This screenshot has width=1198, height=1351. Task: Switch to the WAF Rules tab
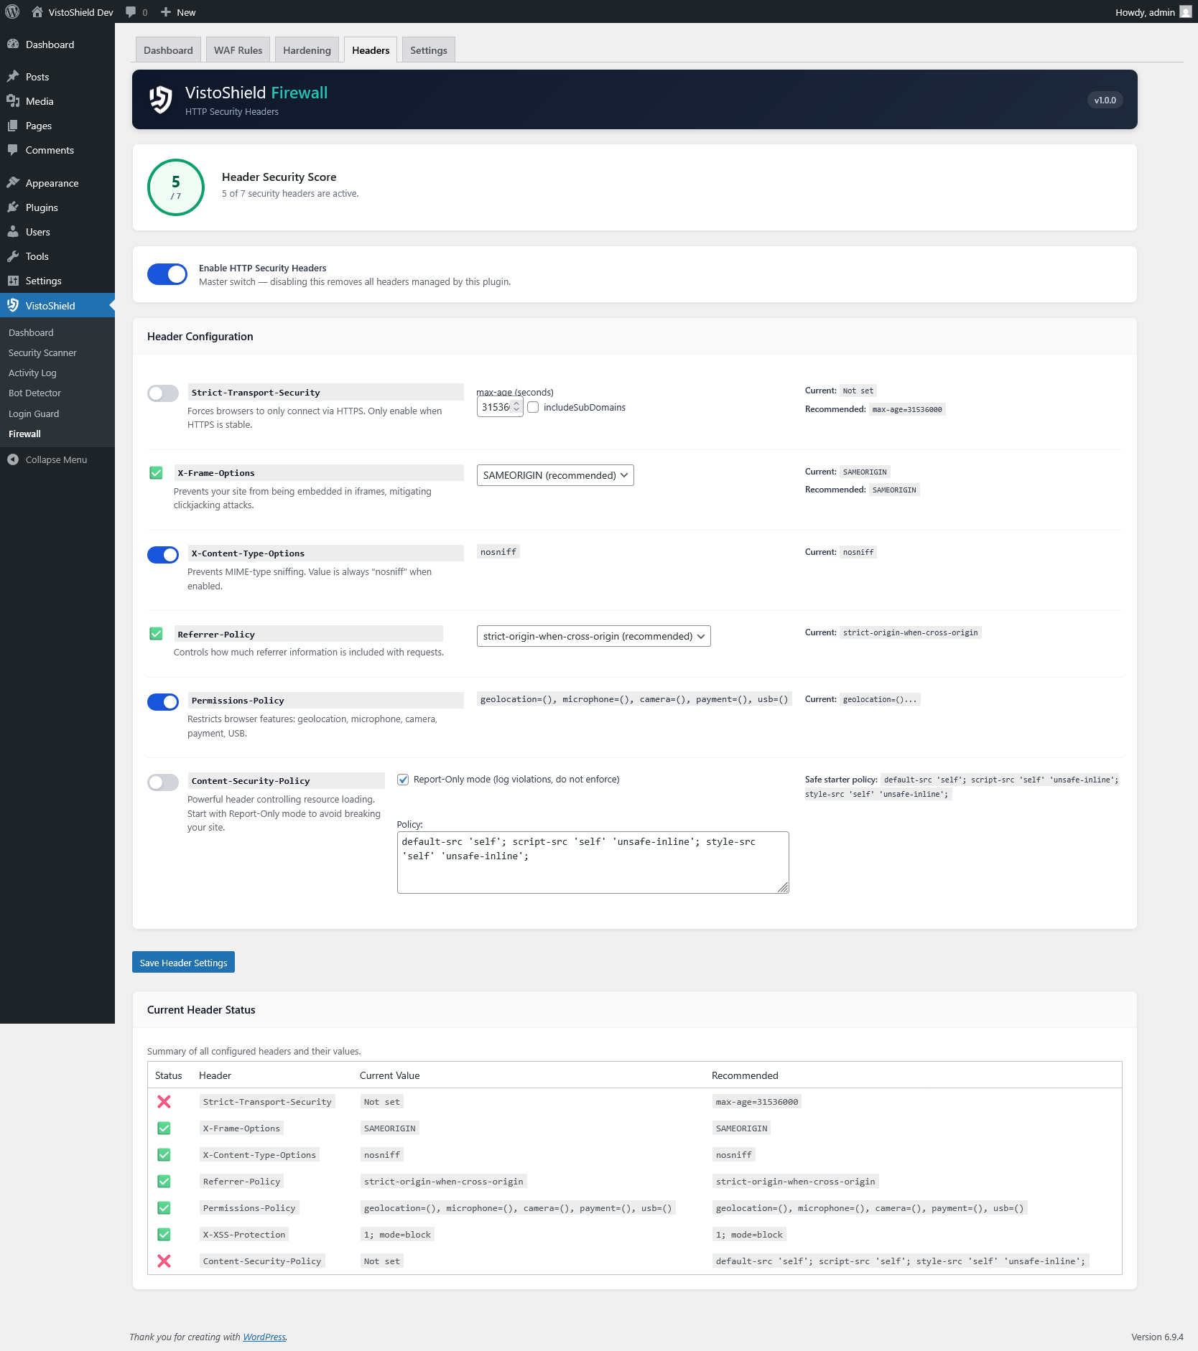(x=237, y=50)
